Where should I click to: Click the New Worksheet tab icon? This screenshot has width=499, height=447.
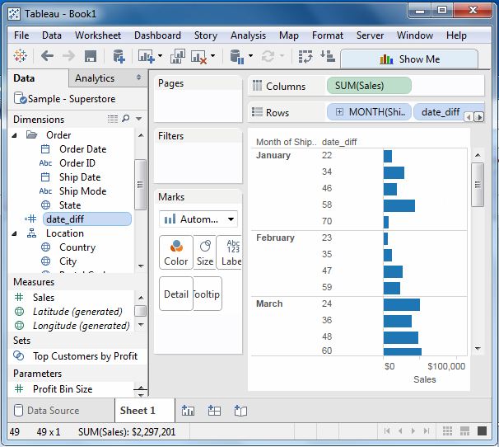coord(188,410)
